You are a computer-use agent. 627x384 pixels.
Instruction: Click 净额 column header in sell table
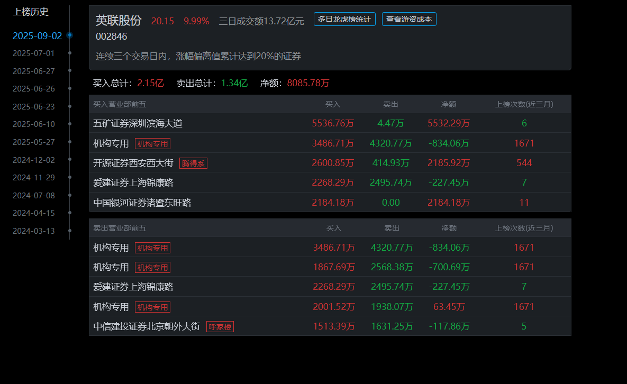[449, 228]
